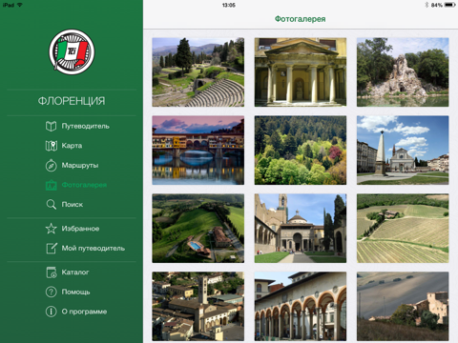Open the arched loggia building photo

pyautogui.click(x=301, y=306)
